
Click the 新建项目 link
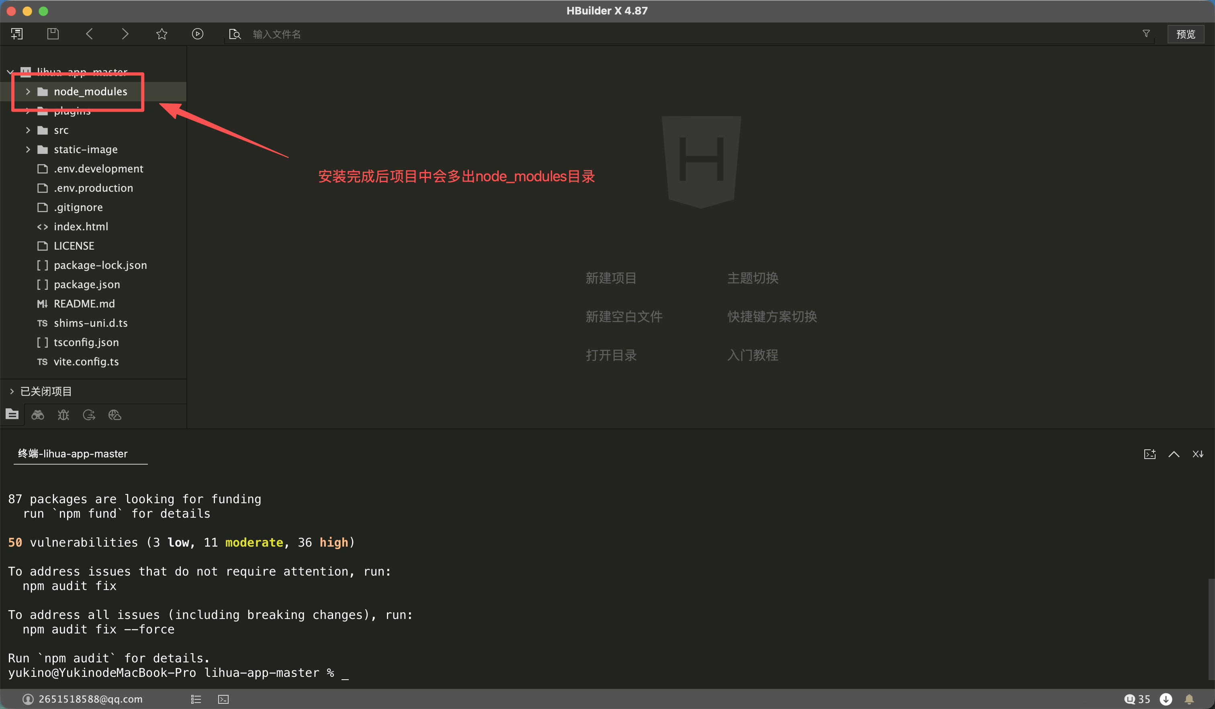tap(610, 278)
